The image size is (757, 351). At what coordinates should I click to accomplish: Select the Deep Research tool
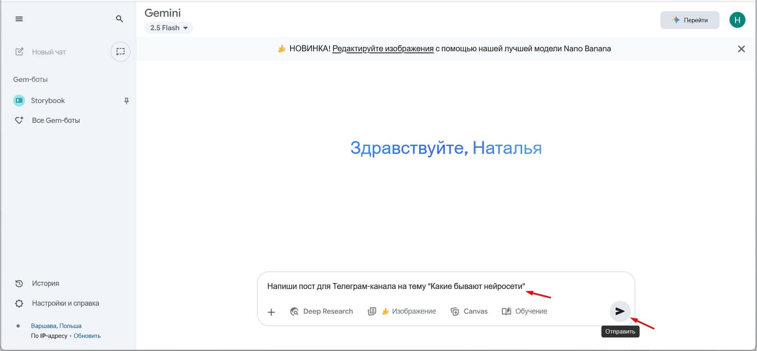pos(322,311)
